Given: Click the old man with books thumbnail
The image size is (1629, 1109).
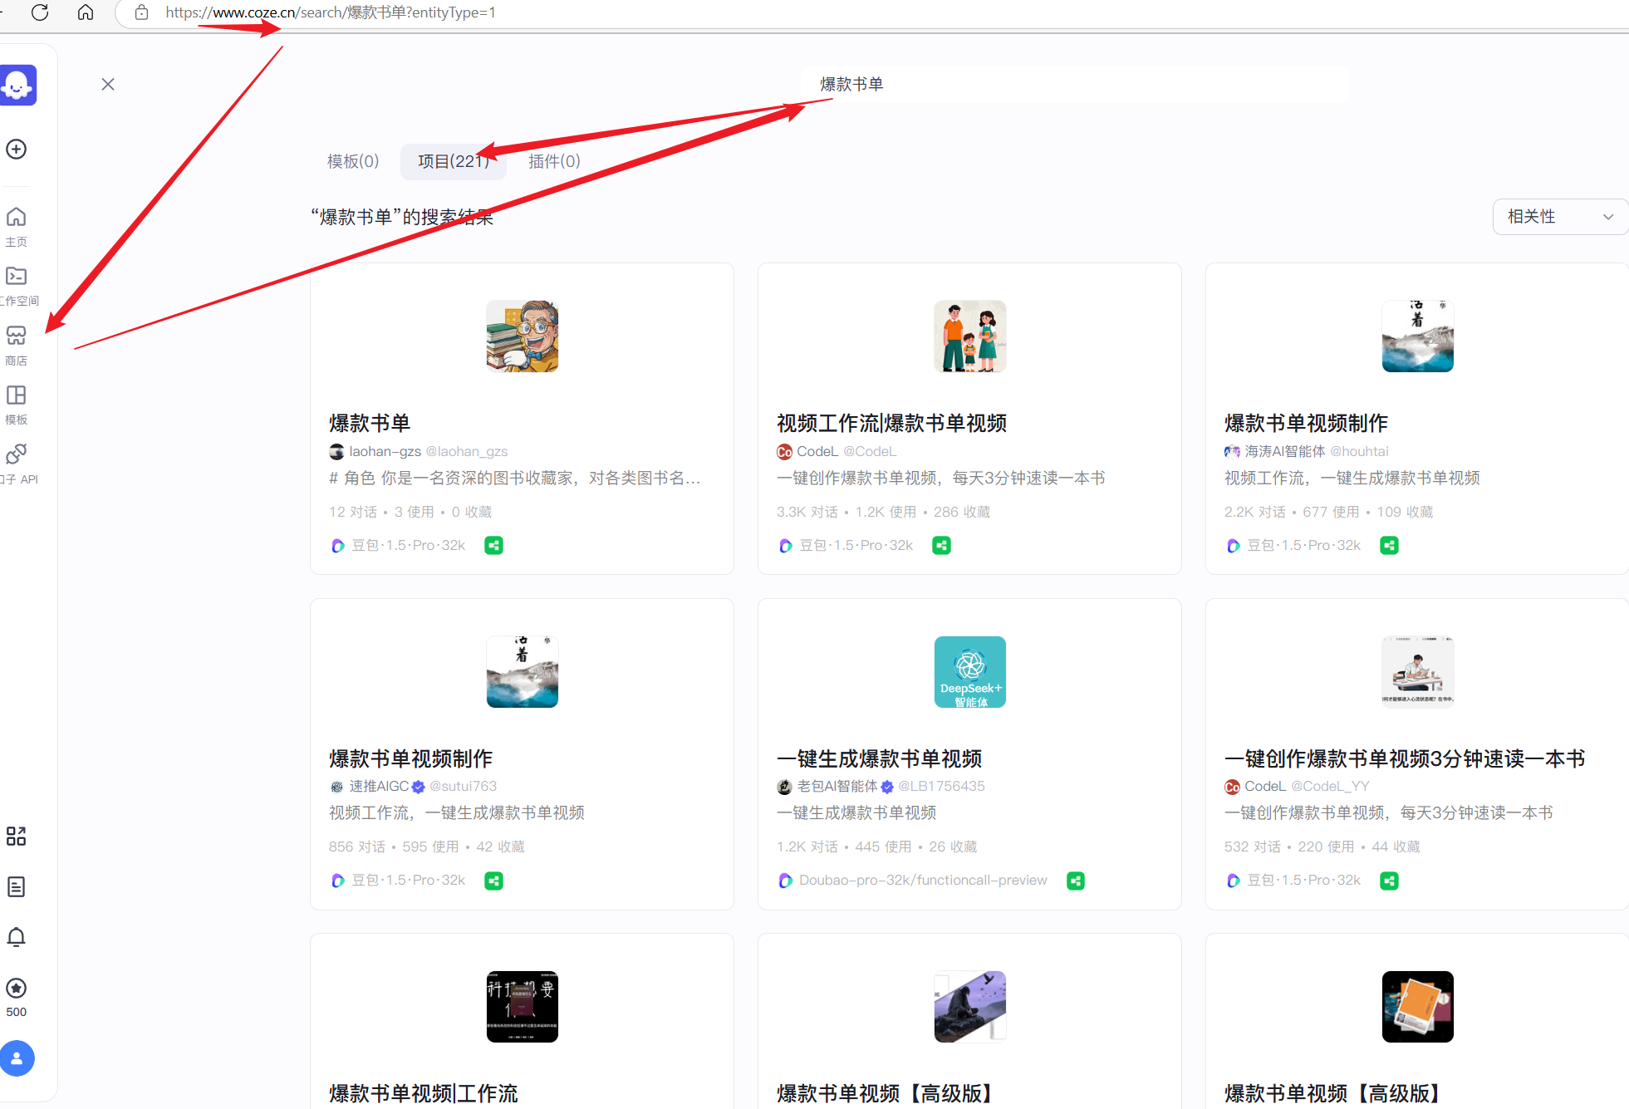Looking at the screenshot, I should [x=523, y=336].
